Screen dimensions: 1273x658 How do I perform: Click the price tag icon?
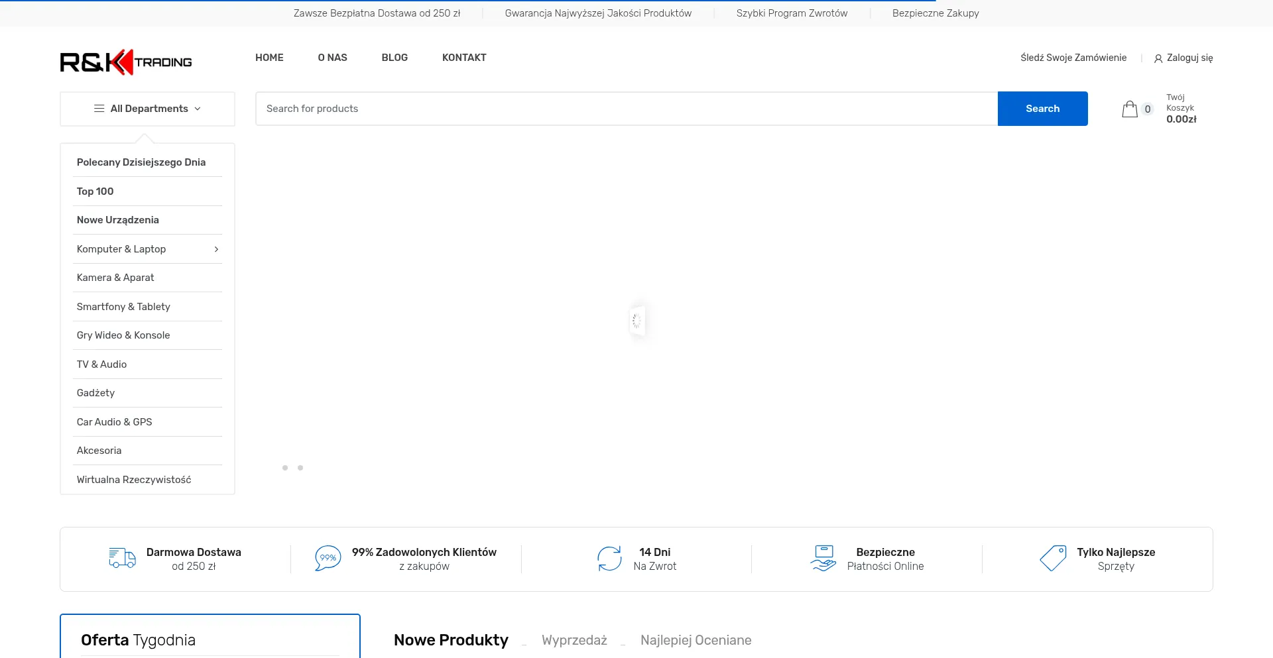pyautogui.click(x=1053, y=559)
